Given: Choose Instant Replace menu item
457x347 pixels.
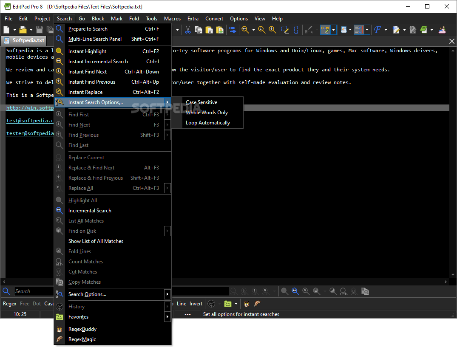Looking at the screenshot, I should (113, 92).
